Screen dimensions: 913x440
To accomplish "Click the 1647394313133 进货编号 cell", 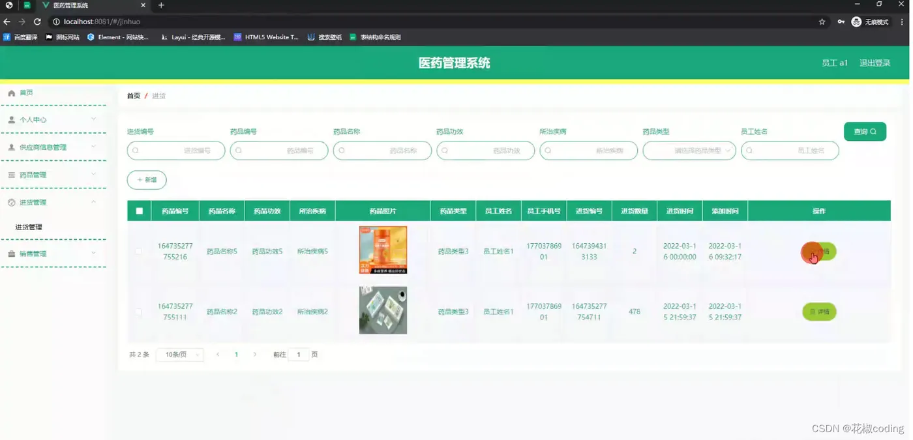I will 589,252.
